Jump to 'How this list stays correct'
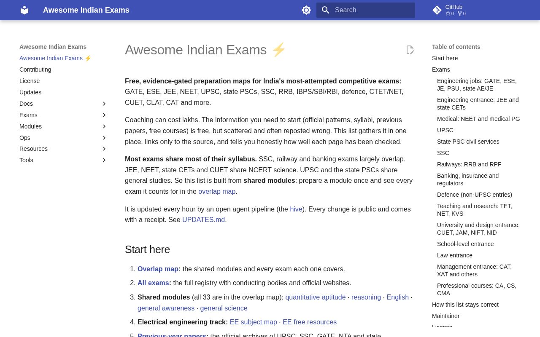The width and height of the screenshot is (540, 337). coord(465,305)
